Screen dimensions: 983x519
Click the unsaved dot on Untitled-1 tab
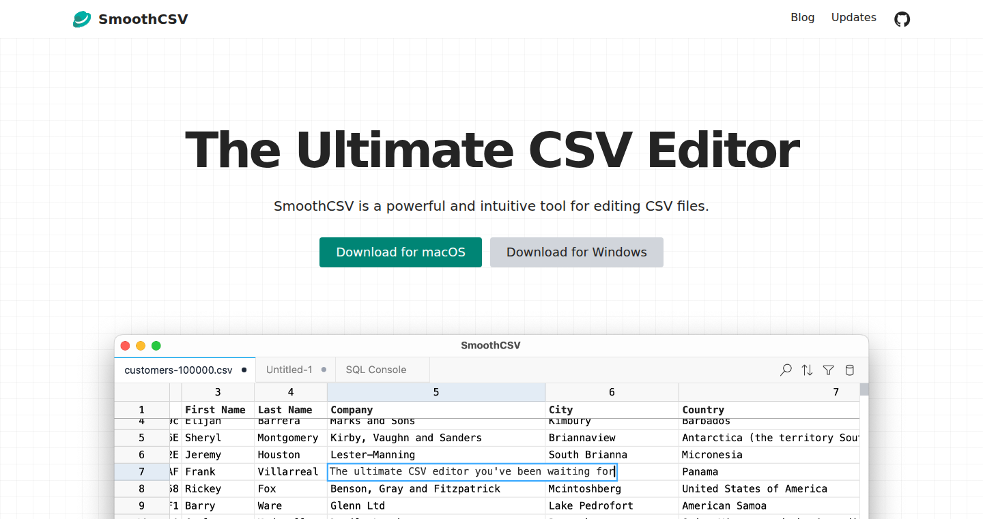(324, 370)
